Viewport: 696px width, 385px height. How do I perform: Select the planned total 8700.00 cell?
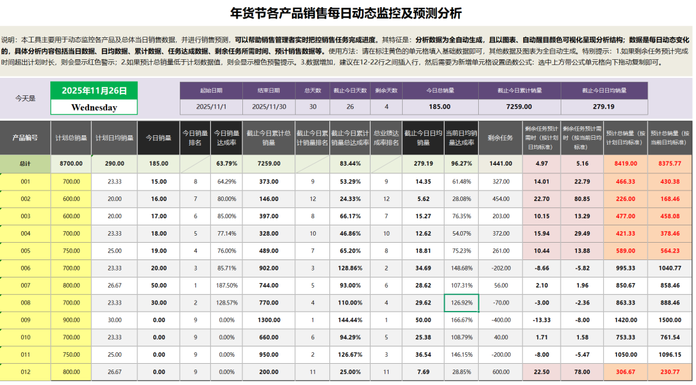[71, 164]
